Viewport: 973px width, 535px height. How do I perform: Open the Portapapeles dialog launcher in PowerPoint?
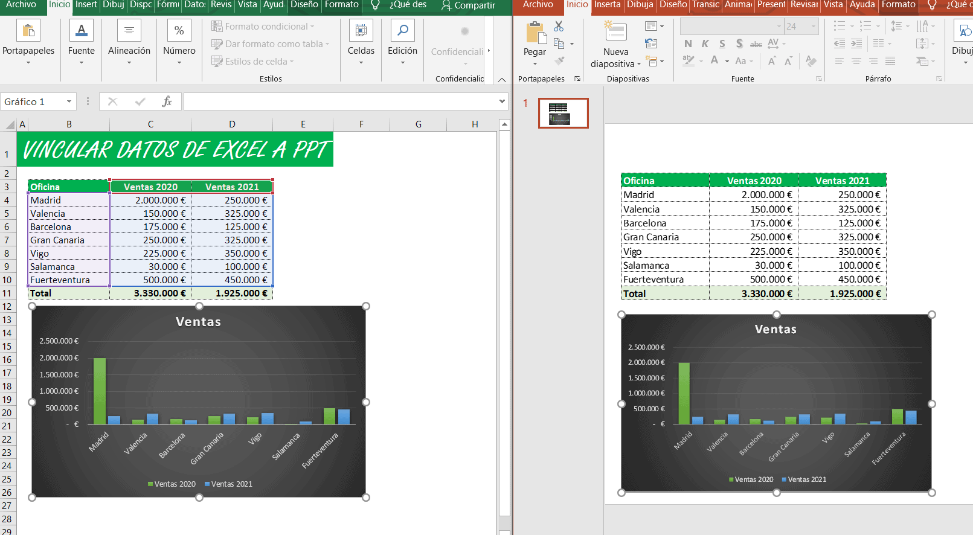577,79
